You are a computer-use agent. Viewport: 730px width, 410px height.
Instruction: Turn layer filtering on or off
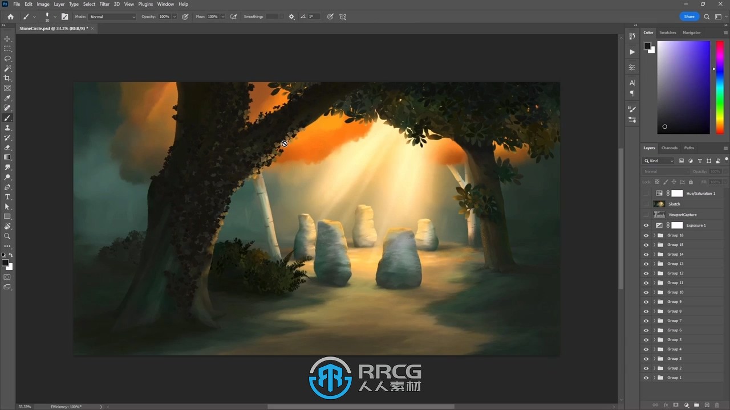coord(726,160)
